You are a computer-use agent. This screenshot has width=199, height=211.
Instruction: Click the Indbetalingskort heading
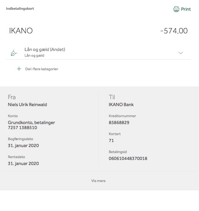click(x=20, y=9)
